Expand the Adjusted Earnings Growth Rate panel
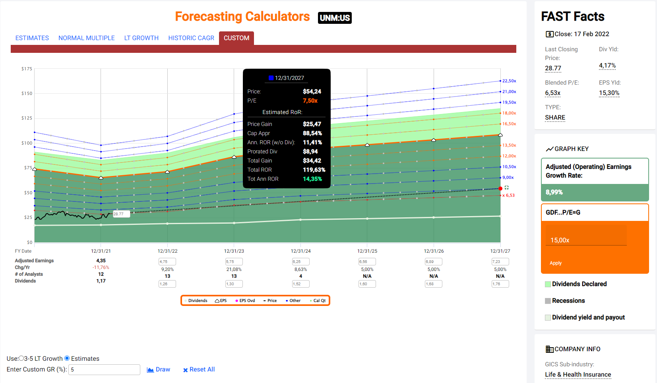Screen dimensions: 657x383 coord(595,171)
